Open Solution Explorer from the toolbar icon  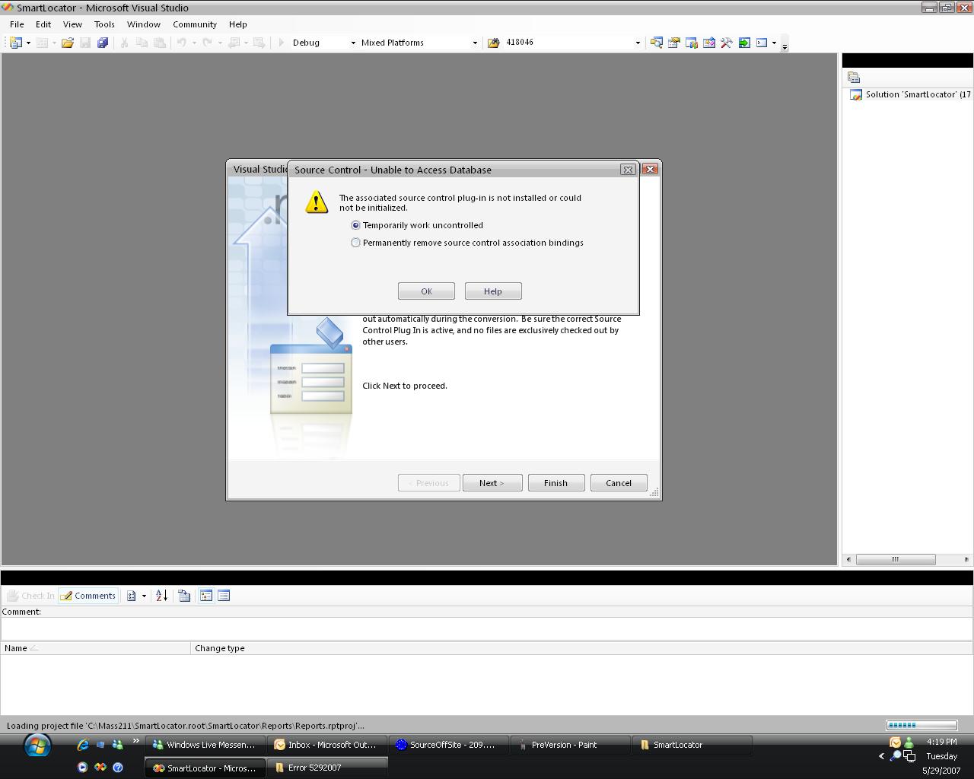[x=656, y=43]
